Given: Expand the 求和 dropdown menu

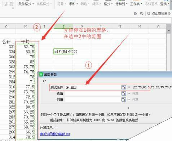Looking at the screenshot, I should point(73,4).
